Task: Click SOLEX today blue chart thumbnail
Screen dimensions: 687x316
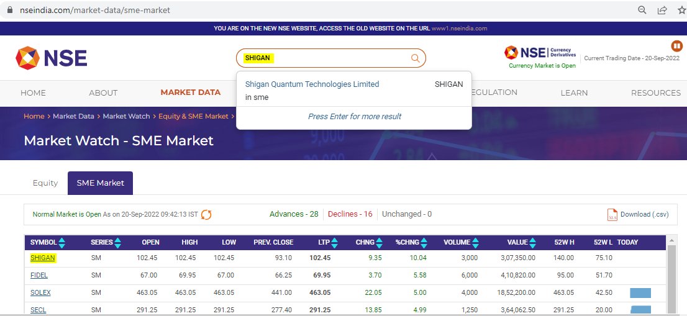Action: click(x=640, y=293)
